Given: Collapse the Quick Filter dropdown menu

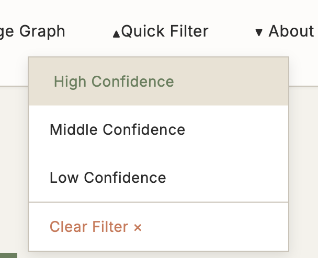Looking at the screenshot, I should (x=161, y=31).
